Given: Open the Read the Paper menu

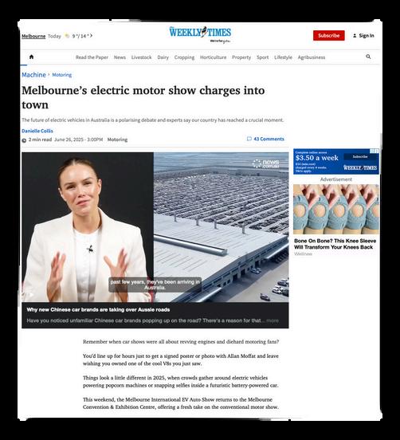Looking at the screenshot, I should coord(92,57).
